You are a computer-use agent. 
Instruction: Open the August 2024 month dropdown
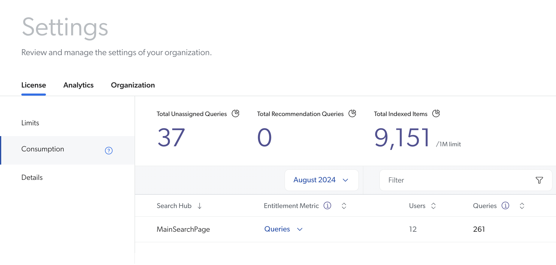click(322, 180)
